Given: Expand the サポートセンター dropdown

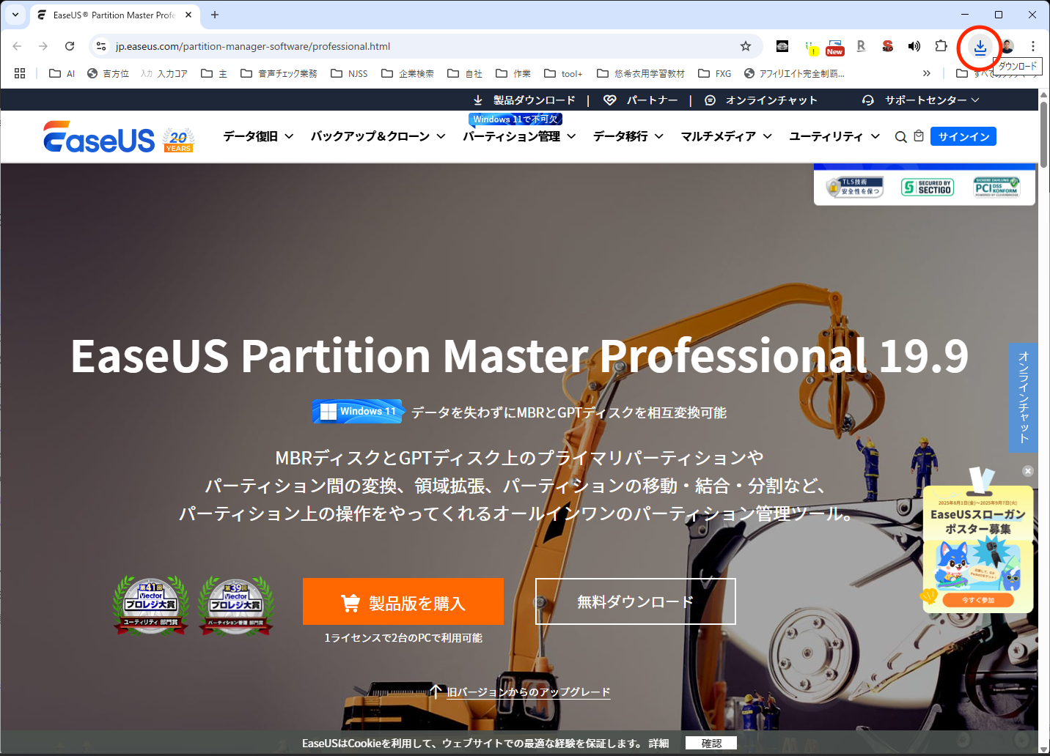Looking at the screenshot, I should [x=921, y=100].
